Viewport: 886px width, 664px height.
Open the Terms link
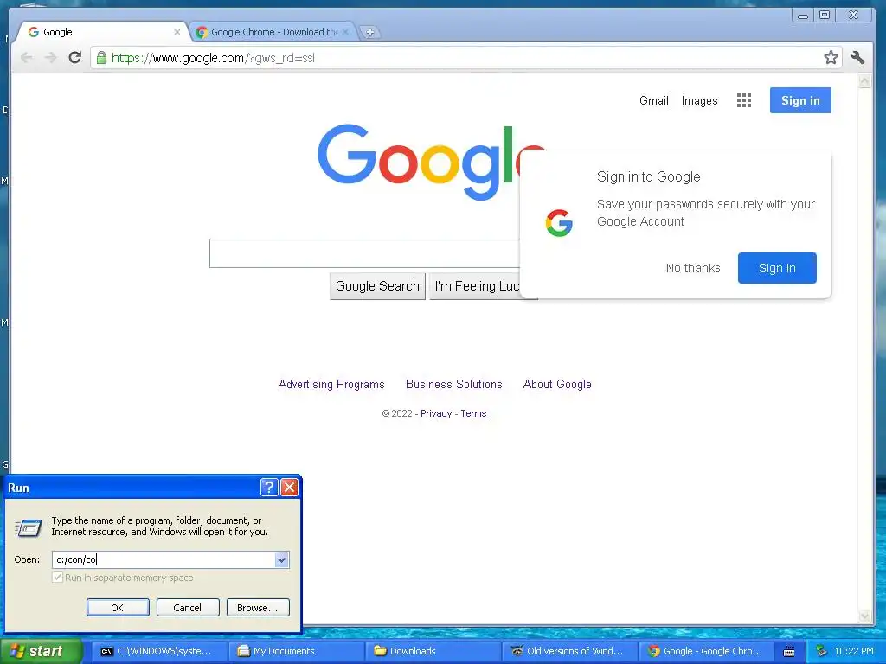(x=473, y=413)
